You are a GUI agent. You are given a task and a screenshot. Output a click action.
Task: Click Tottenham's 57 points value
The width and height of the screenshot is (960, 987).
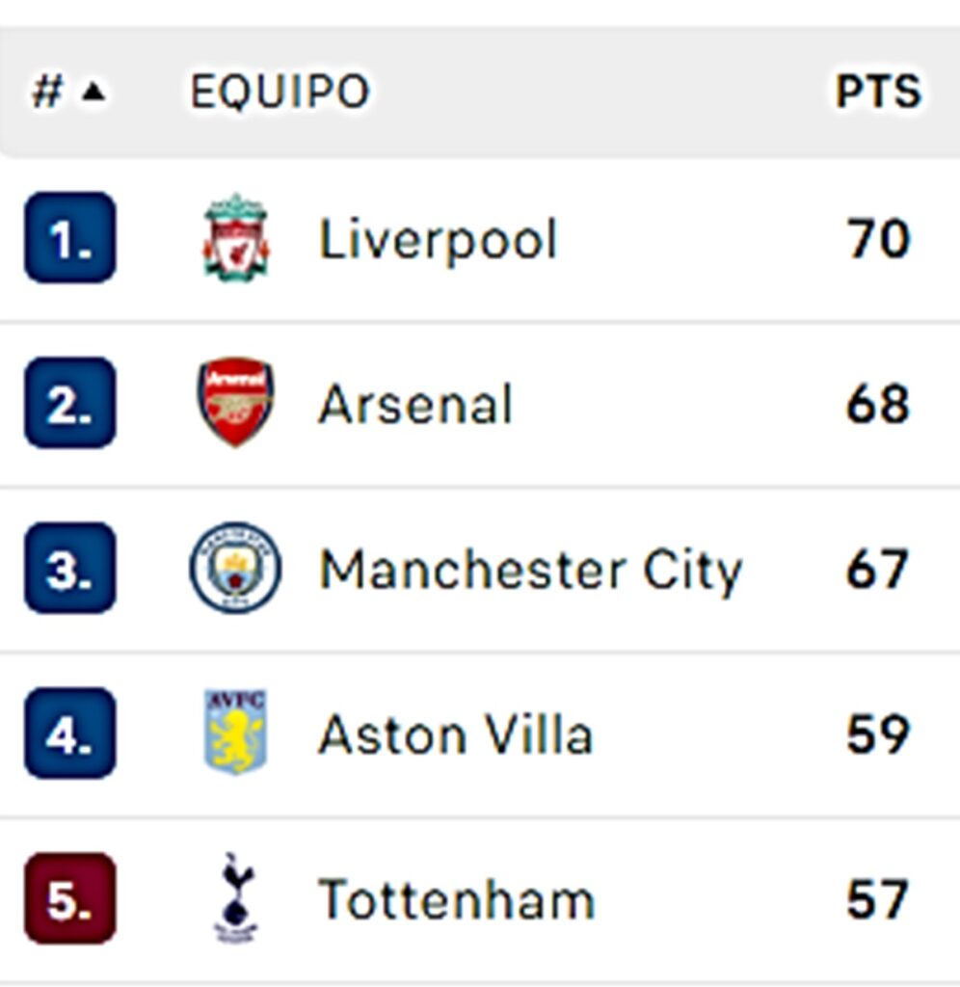878,899
